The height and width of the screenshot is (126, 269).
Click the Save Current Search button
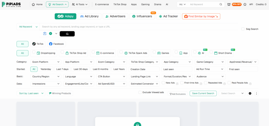click(x=203, y=93)
